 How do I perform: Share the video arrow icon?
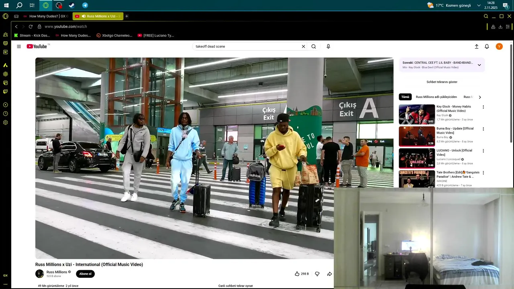(329, 274)
